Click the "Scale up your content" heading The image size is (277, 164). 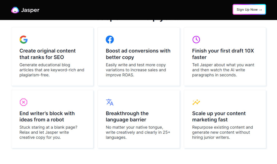(x=219, y=116)
